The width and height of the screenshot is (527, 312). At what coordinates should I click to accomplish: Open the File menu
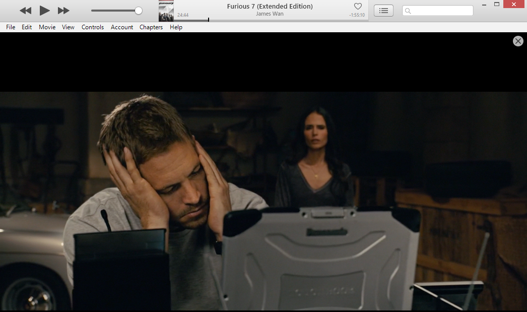click(11, 27)
